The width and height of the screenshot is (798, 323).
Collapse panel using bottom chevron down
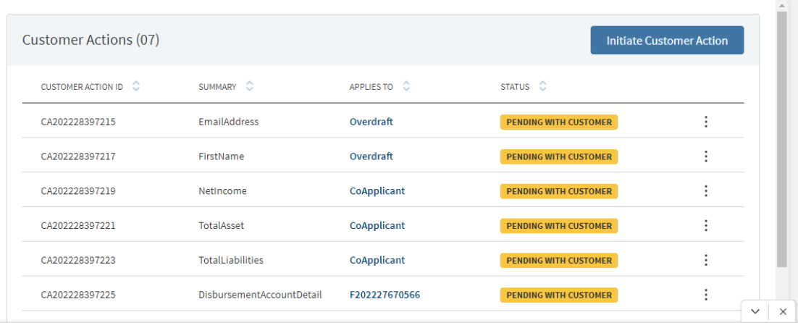(x=755, y=311)
